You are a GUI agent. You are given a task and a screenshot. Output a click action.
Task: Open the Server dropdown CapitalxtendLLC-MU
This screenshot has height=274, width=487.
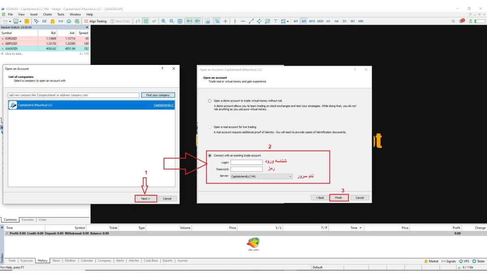pos(261,177)
